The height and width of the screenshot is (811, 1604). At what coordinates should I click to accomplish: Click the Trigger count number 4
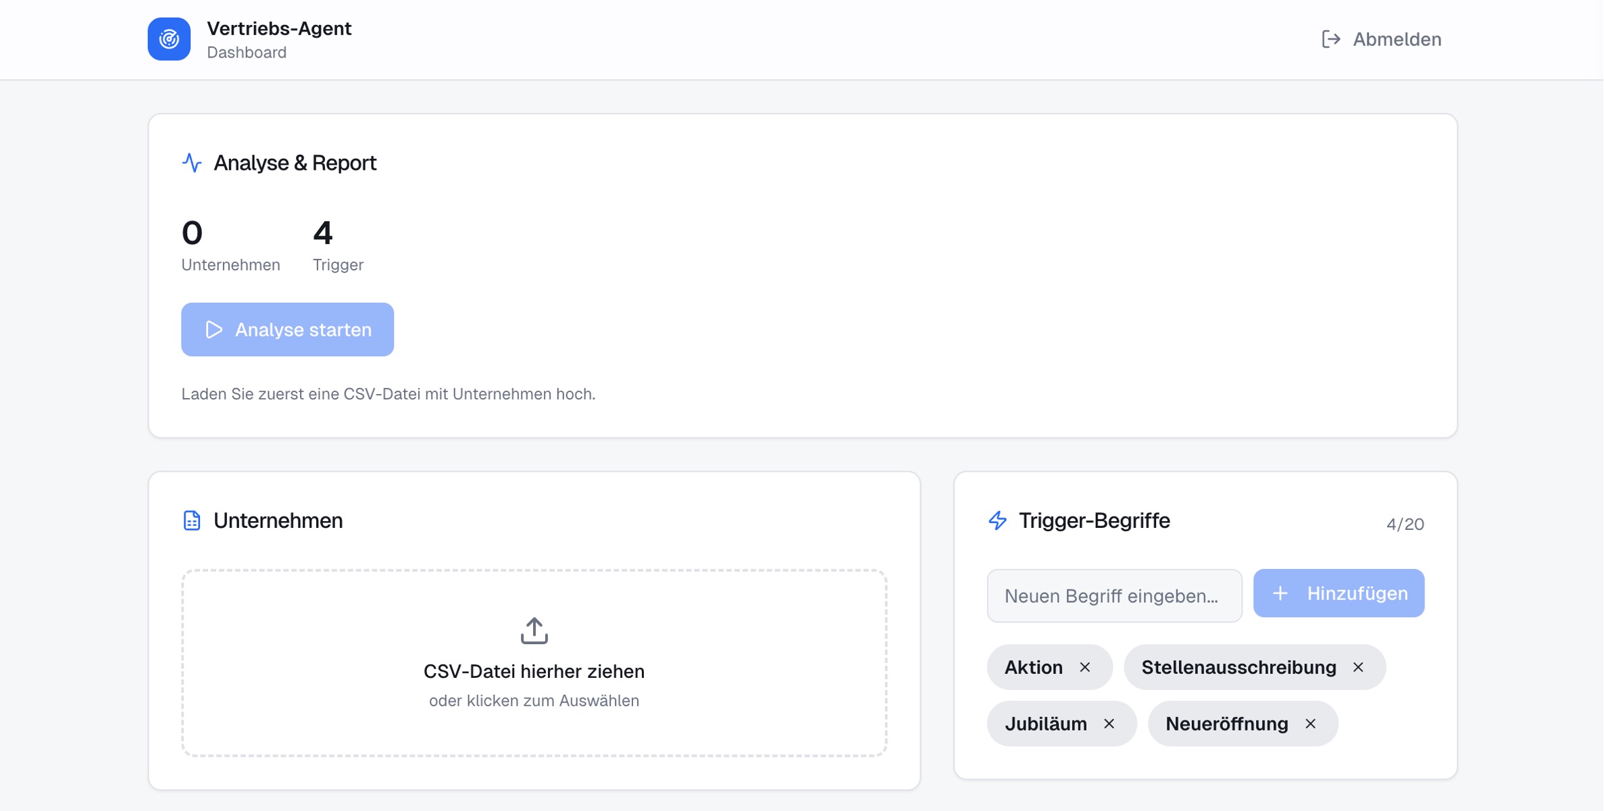tap(323, 233)
